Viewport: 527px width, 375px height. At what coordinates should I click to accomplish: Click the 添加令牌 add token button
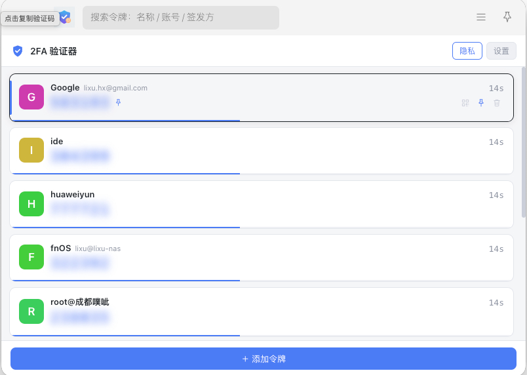pyautogui.click(x=263, y=359)
